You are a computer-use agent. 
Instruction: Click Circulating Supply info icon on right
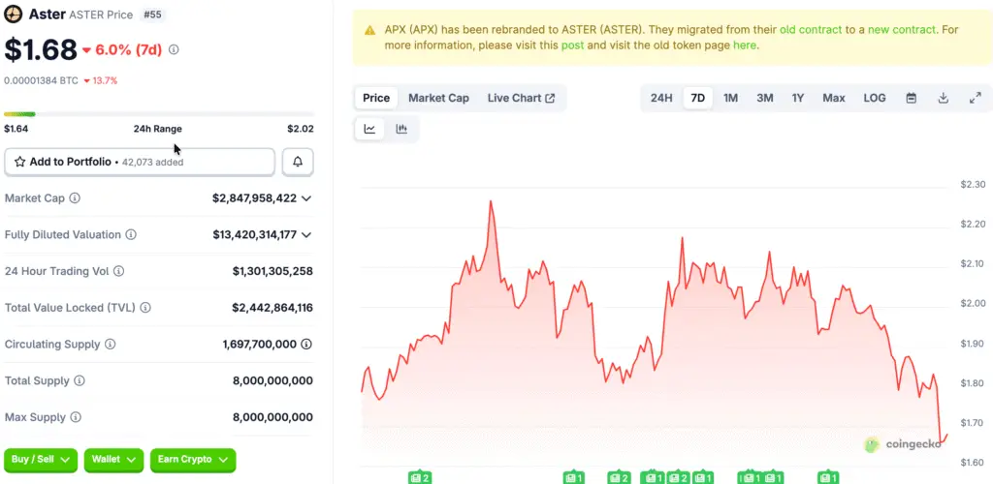(306, 345)
